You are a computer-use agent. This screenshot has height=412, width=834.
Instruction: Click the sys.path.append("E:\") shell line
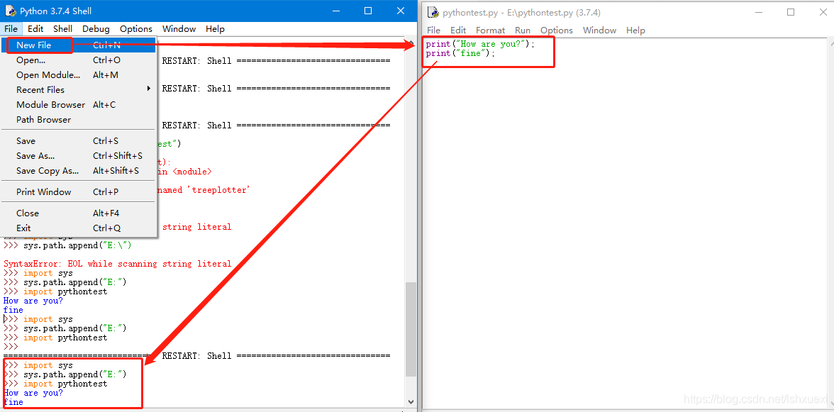[67, 245]
